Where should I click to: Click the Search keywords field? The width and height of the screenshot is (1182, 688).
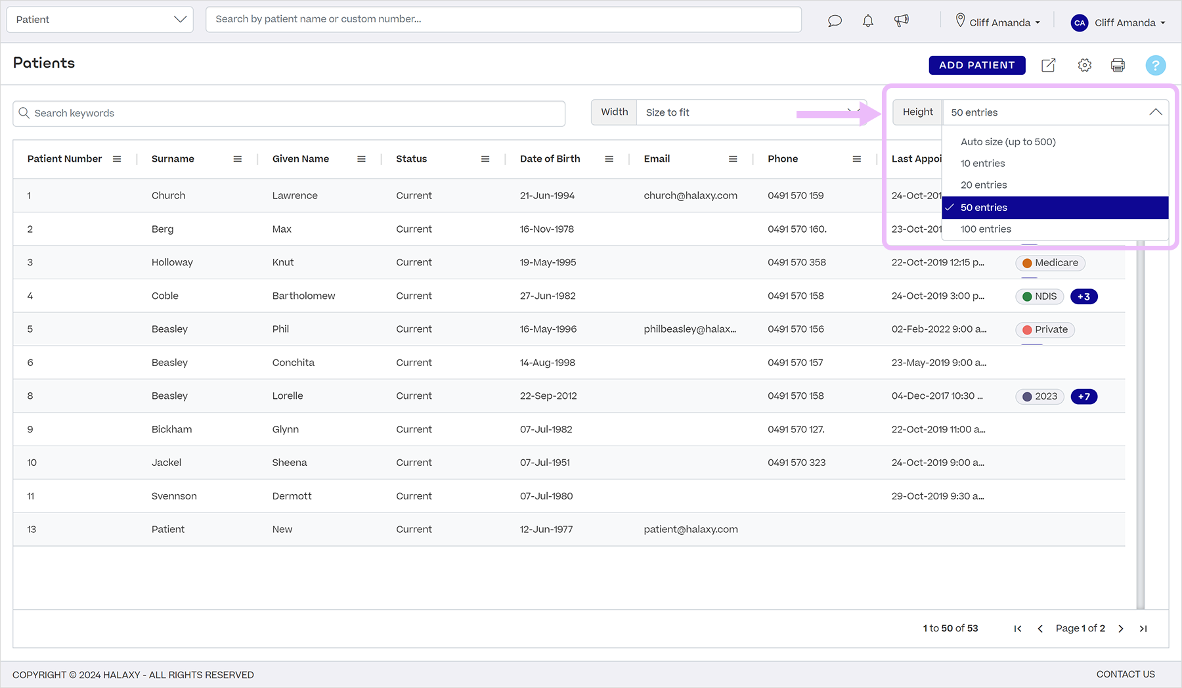tap(289, 113)
